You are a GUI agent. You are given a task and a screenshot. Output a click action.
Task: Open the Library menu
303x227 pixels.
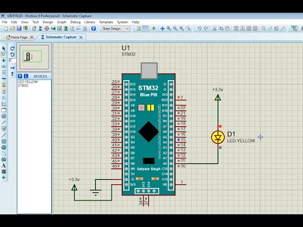(90, 22)
